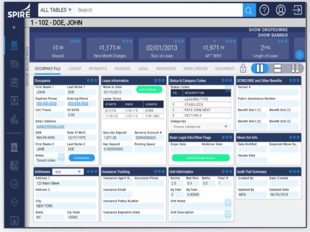
Task: Open the Basic Legal Info panel options dots
Action: coord(227,137)
